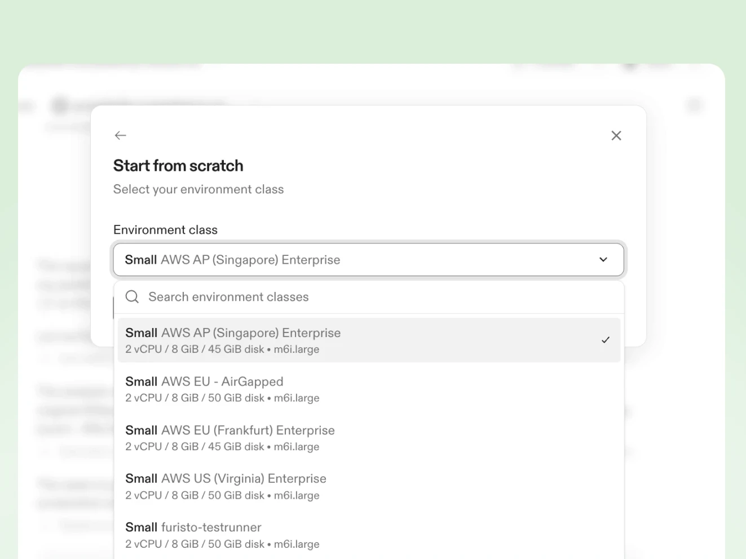Click the dropdown chevron arrow
Screen dimensions: 746x559
click(603, 260)
